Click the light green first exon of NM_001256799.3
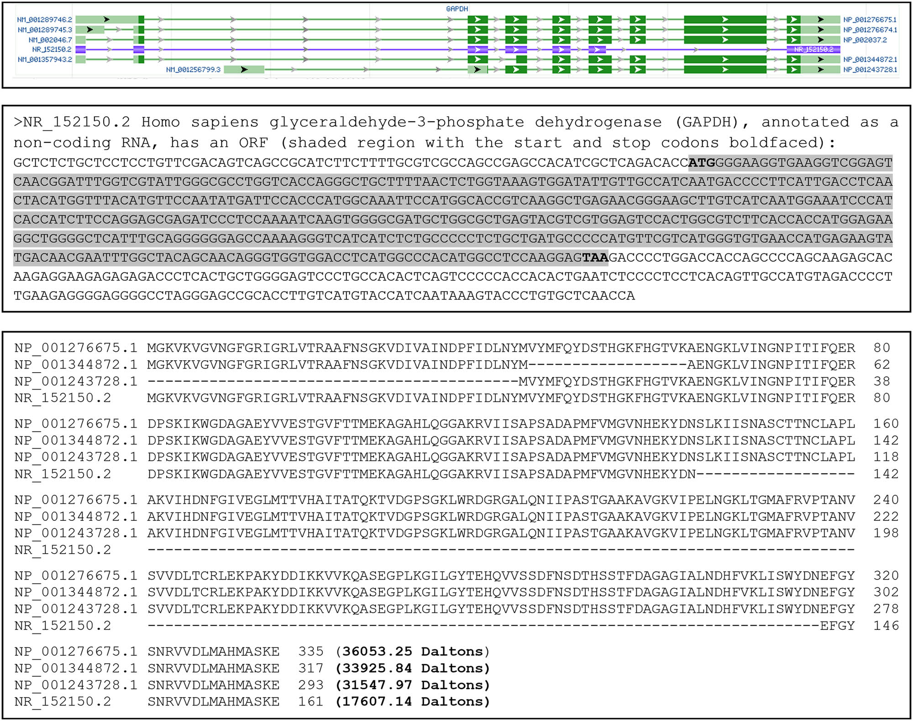This screenshot has width=913, height=721. [x=244, y=69]
